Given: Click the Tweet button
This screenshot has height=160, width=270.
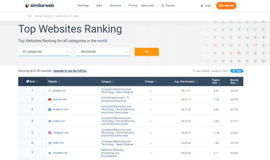Looking at the screenshot, I should [x=237, y=71].
